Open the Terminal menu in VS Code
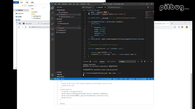The height and width of the screenshot is (109, 195). pos(83,4)
